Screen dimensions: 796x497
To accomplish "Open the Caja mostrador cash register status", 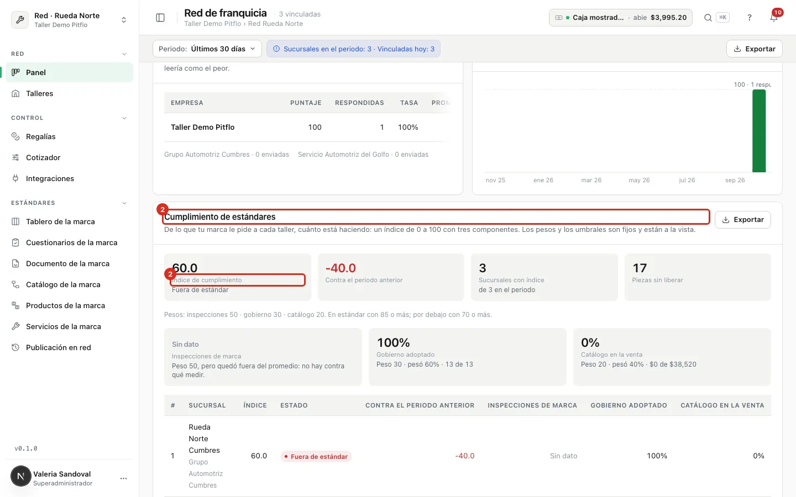I will (x=621, y=18).
